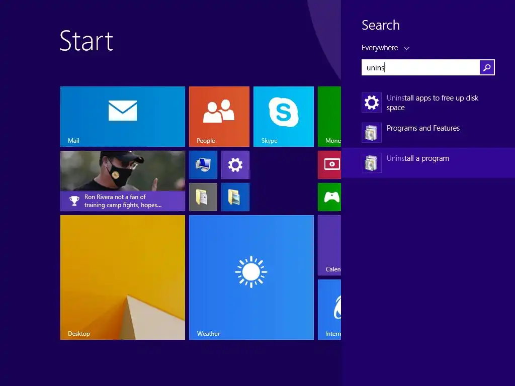Open the Desktop tile
The height and width of the screenshot is (386, 515).
point(123,277)
